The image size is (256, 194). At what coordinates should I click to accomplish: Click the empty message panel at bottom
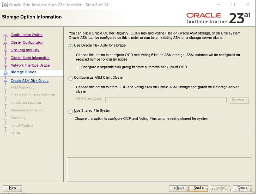click(x=159, y=169)
